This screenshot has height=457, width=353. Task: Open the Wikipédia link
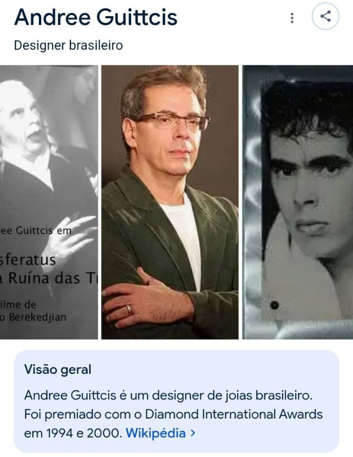coord(155,433)
